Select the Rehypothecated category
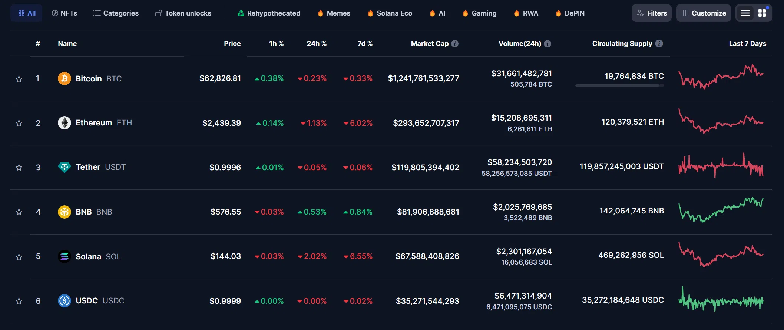 click(269, 13)
